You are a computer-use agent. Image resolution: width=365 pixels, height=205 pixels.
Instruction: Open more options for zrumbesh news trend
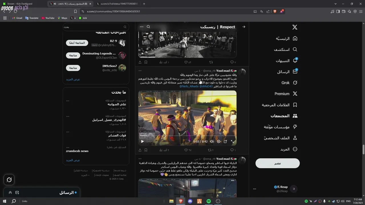[x=68, y=147]
